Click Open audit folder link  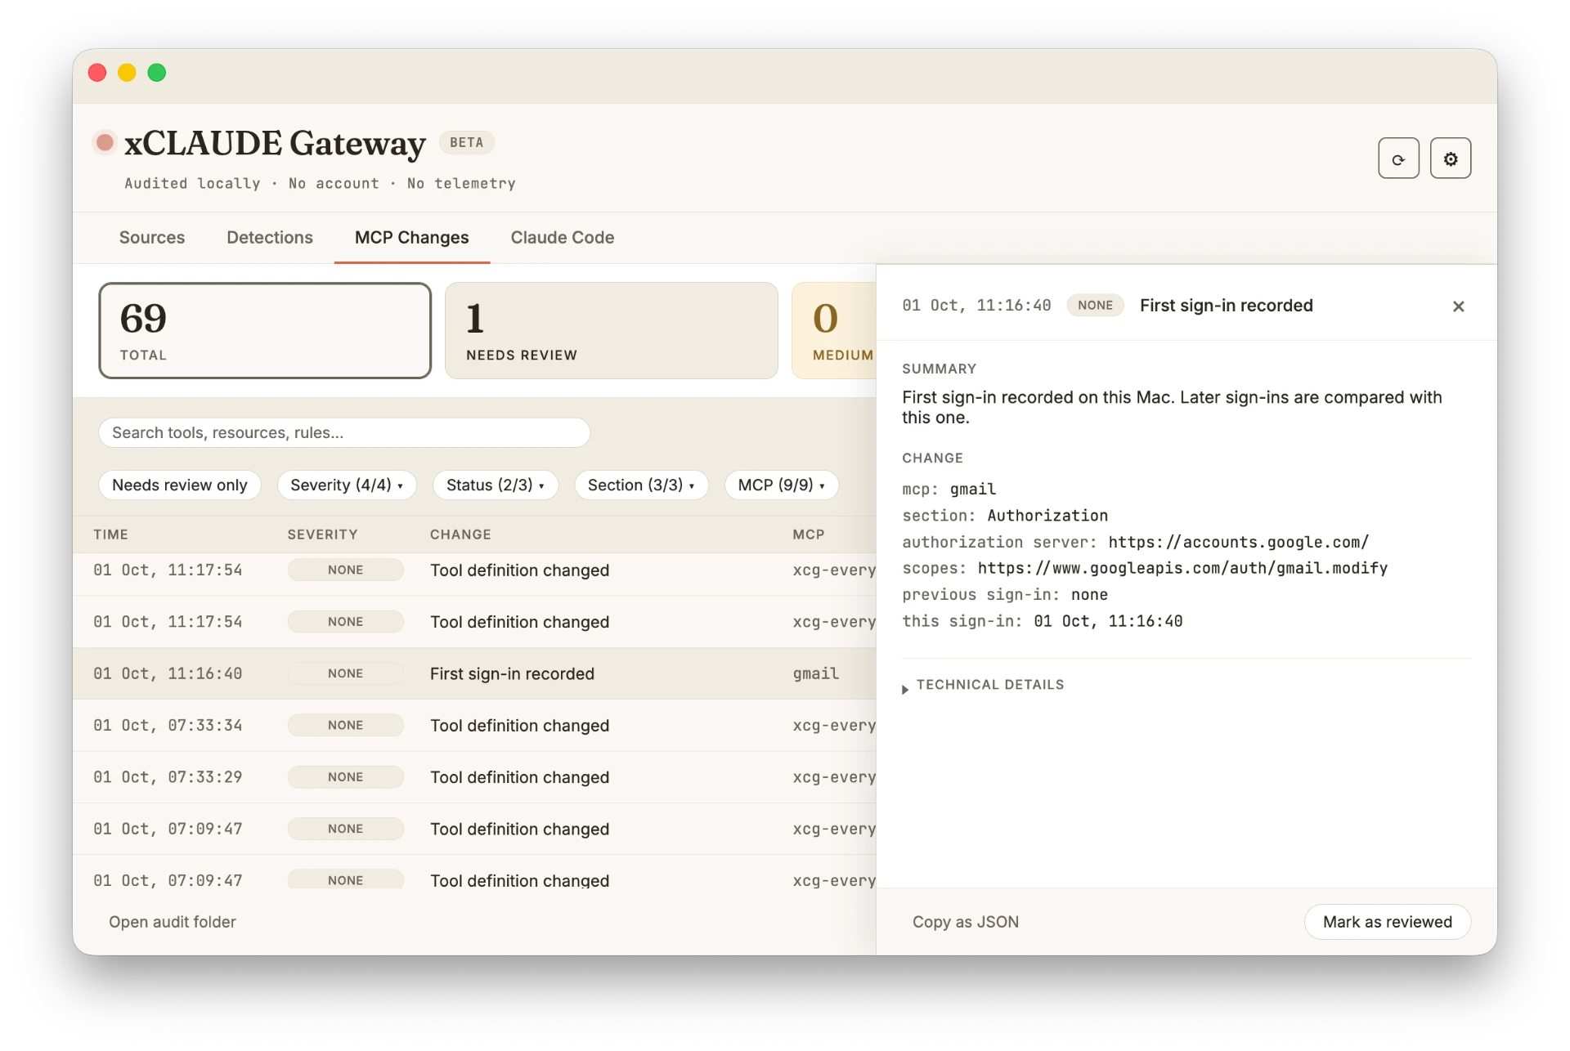tap(173, 922)
